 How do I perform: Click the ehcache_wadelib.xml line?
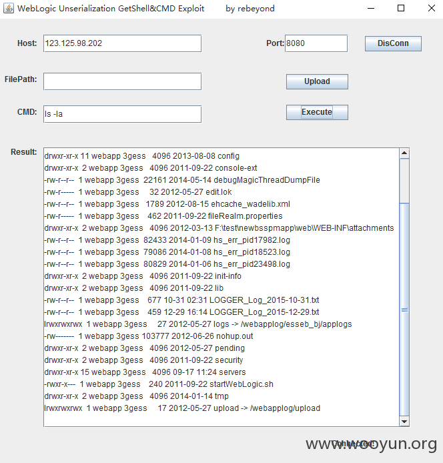(167, 204)
